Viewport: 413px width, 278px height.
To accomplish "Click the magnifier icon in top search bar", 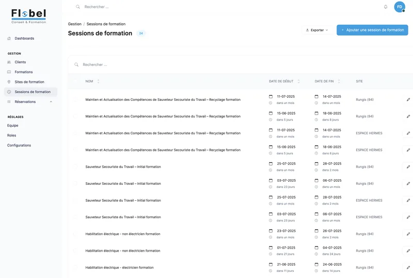I will point(78,7).
